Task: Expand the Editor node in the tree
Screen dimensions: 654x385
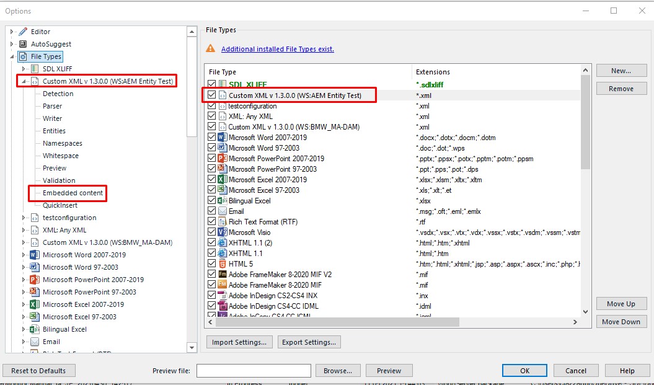Action: pos(12,32)
